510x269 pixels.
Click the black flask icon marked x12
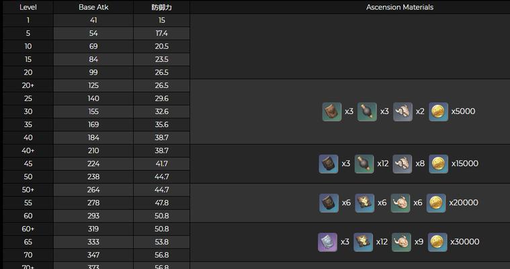click(364, 163)
